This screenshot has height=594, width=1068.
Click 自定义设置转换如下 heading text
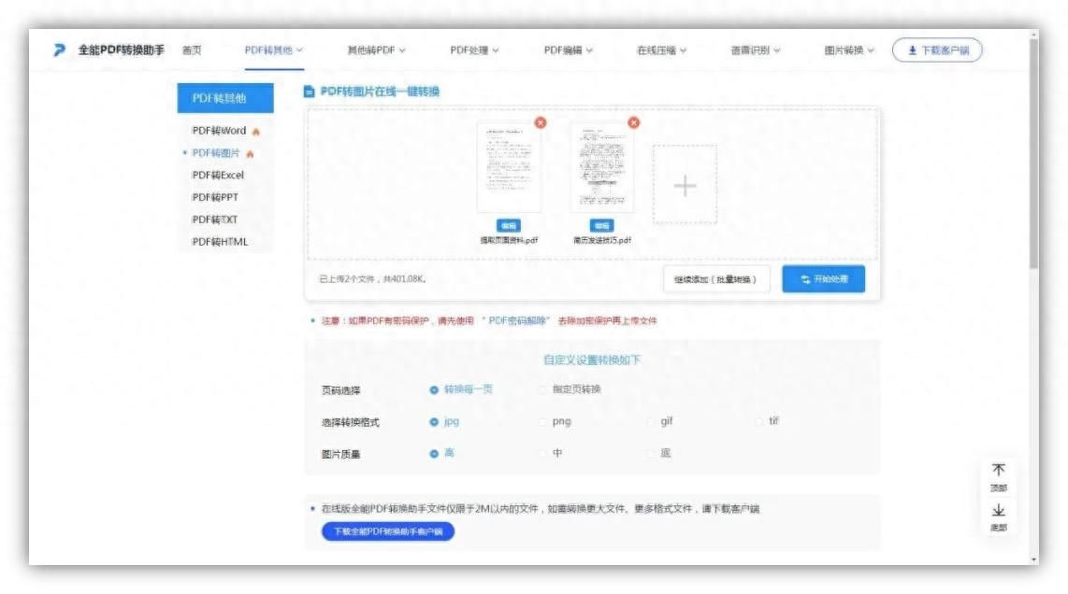592,360
